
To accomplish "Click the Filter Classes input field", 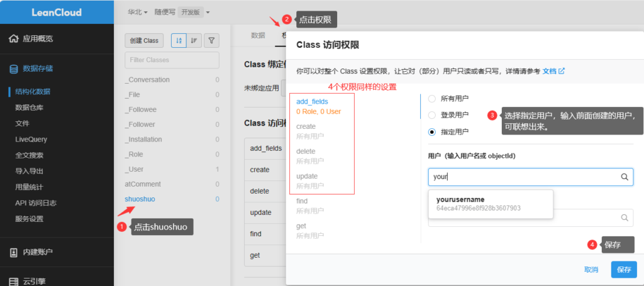I will 172,60.
